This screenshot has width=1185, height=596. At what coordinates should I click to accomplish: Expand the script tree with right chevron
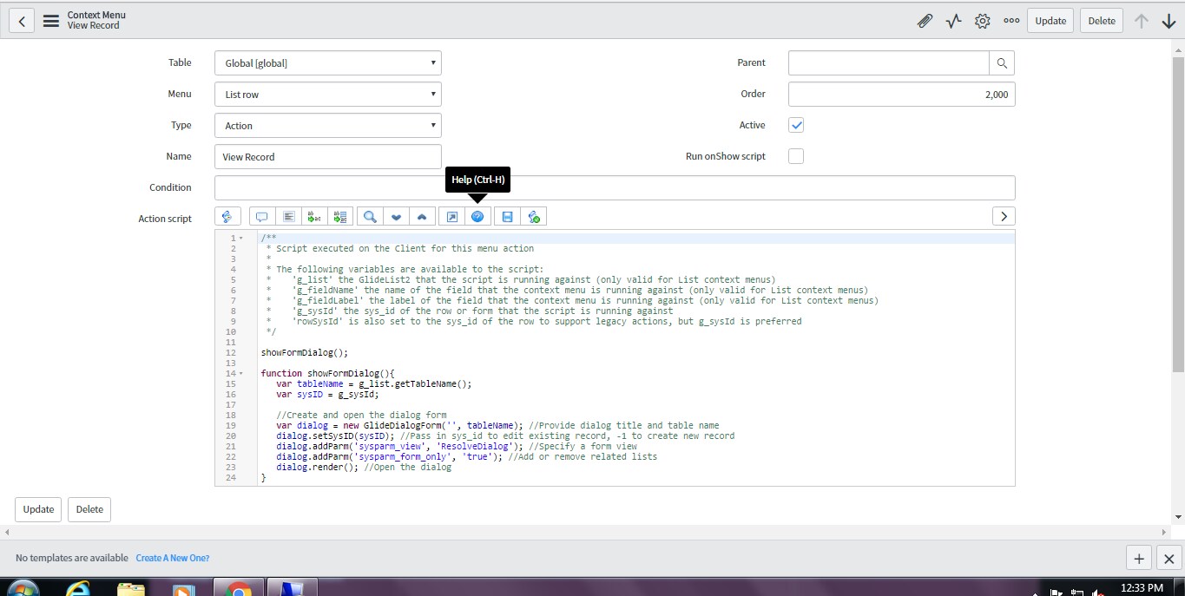click(1004, 216)
